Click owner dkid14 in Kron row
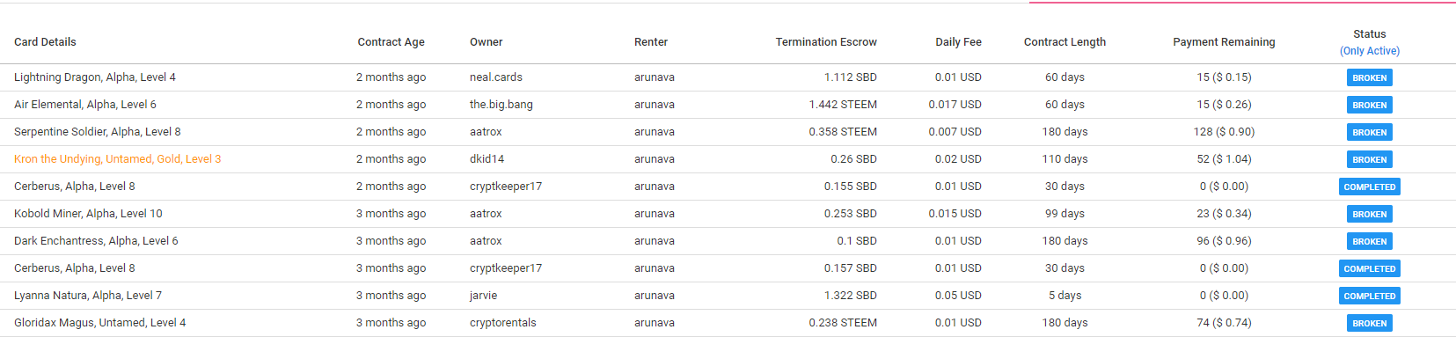This screenshot has height=337, width=1456. (487, 159)
